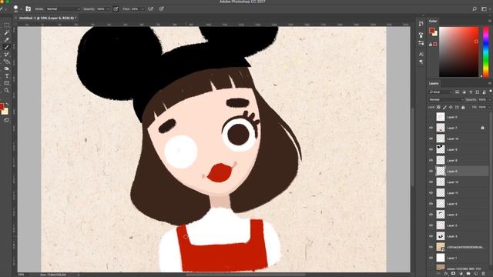
Task: Swap foreground and background colors in the toolbar
Action: coord(8,104)
